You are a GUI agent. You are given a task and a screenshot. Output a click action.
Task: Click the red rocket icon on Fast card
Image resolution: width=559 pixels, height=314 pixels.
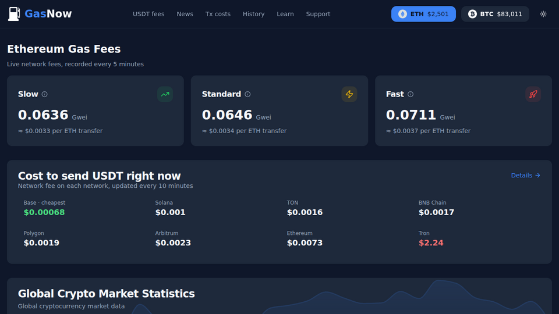(533, 94)
